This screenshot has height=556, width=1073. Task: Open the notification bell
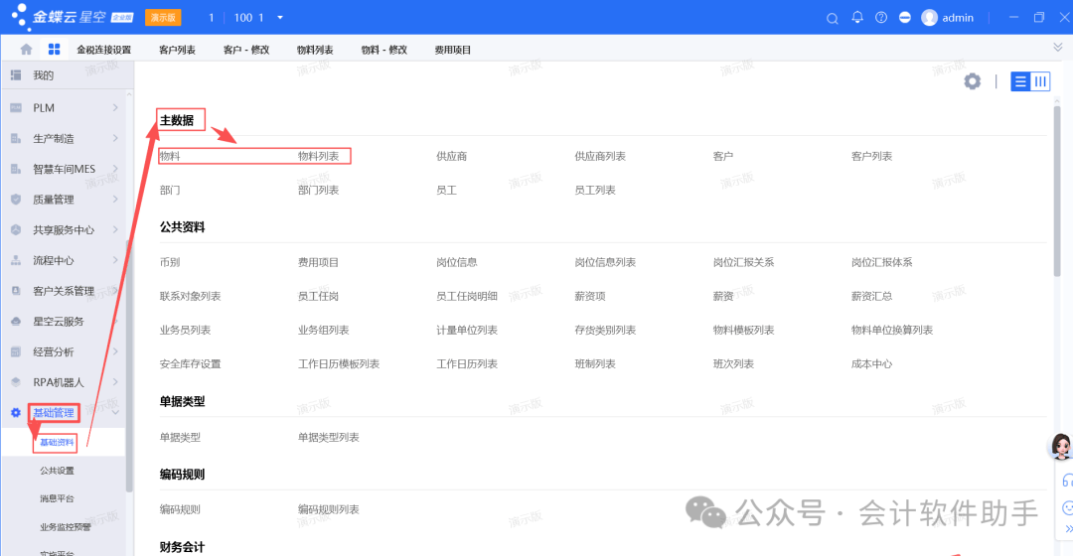(x=857, y=18)
